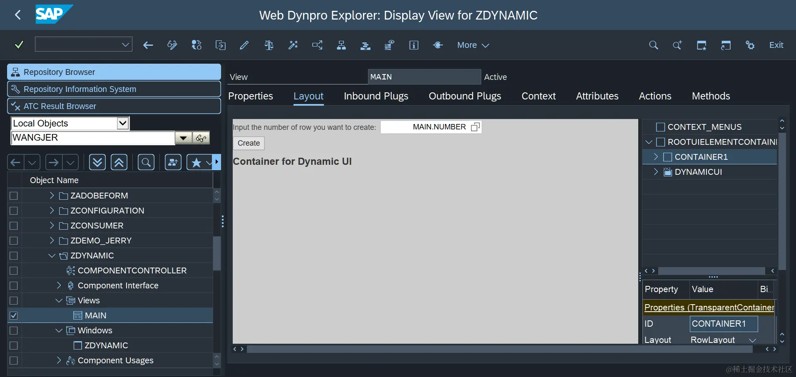Viewport: 796px width, 377px height.
Task: Tick the checkbox for COMPONENTCONTROLLER row
Action: click(14, 270)
